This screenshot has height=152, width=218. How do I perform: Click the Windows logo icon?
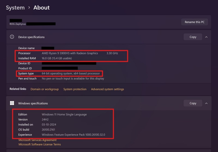click(x=12, y=103)
